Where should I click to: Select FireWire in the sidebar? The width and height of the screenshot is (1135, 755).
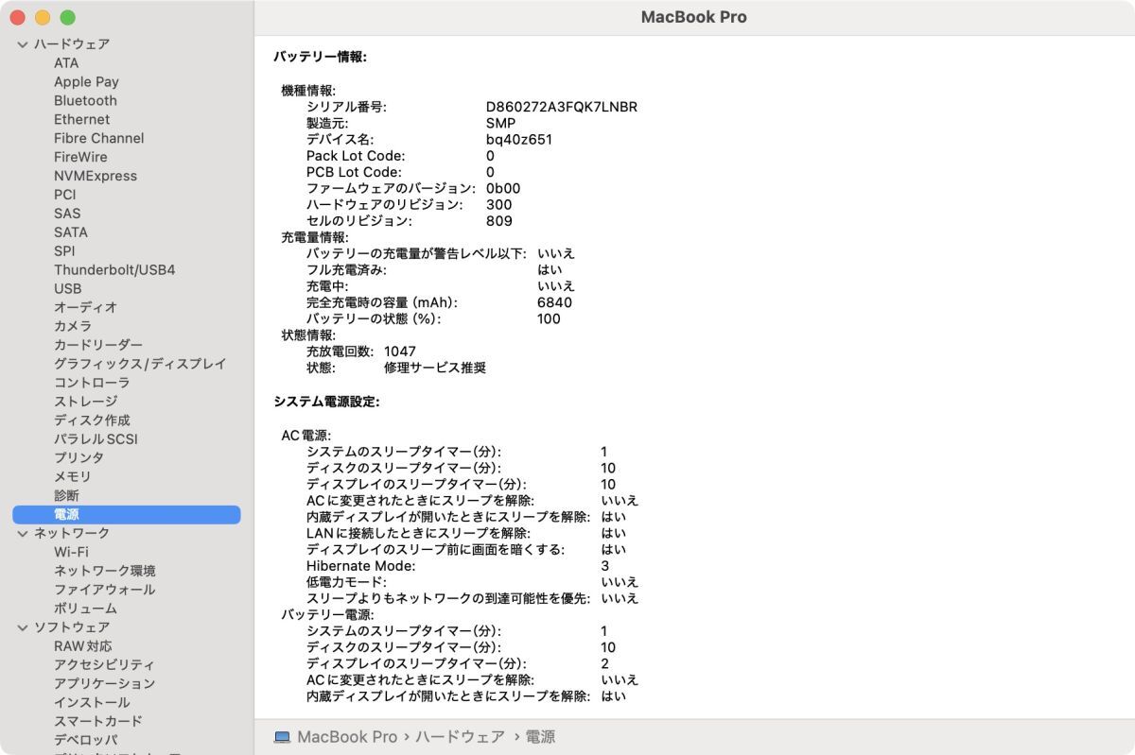click(x=80, y=158)
